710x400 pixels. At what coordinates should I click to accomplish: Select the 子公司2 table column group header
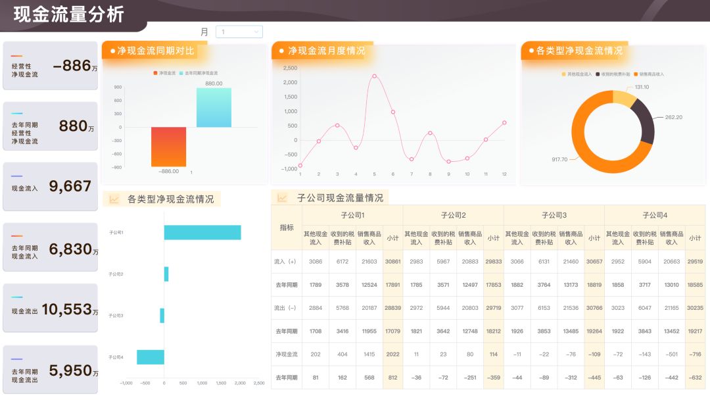coord(453,215)
